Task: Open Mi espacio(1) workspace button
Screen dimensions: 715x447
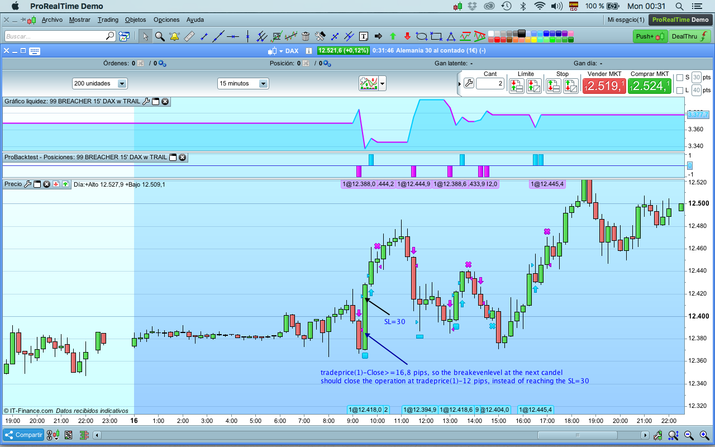Action: (626, 20)
